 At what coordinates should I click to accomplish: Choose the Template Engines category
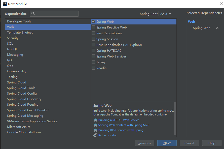coord(48,33)
